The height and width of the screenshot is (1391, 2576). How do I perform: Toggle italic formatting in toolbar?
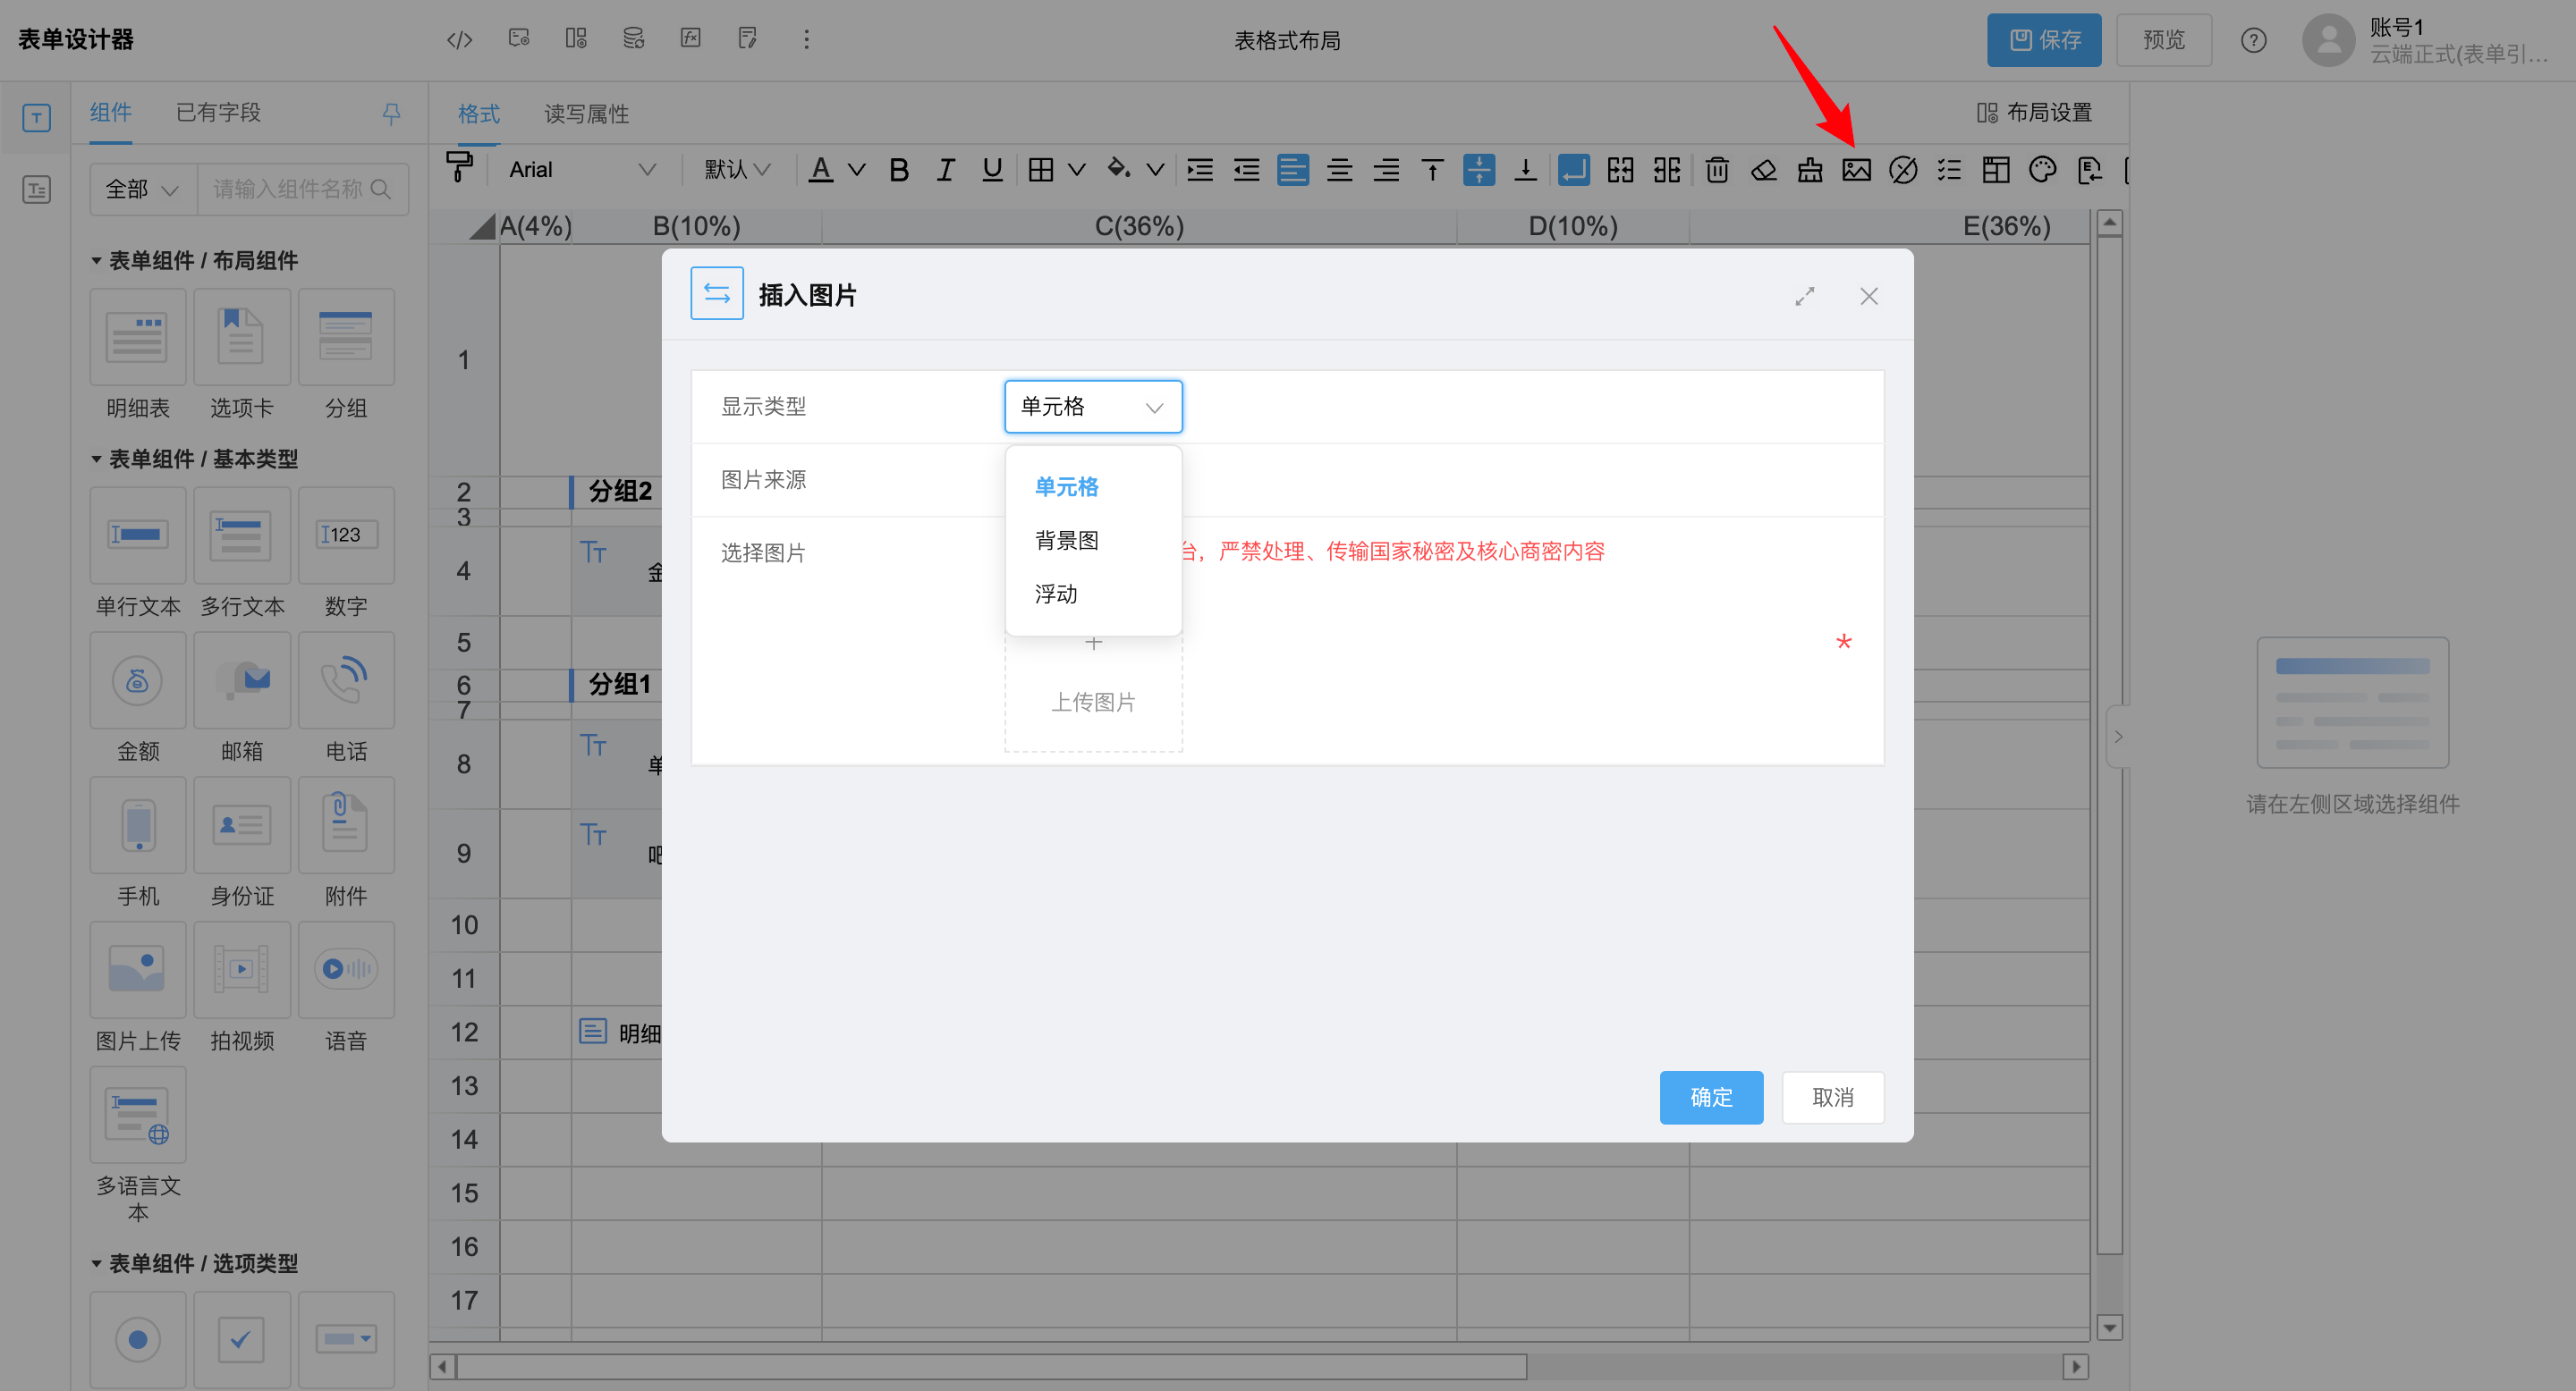click(x=945, y=170)
